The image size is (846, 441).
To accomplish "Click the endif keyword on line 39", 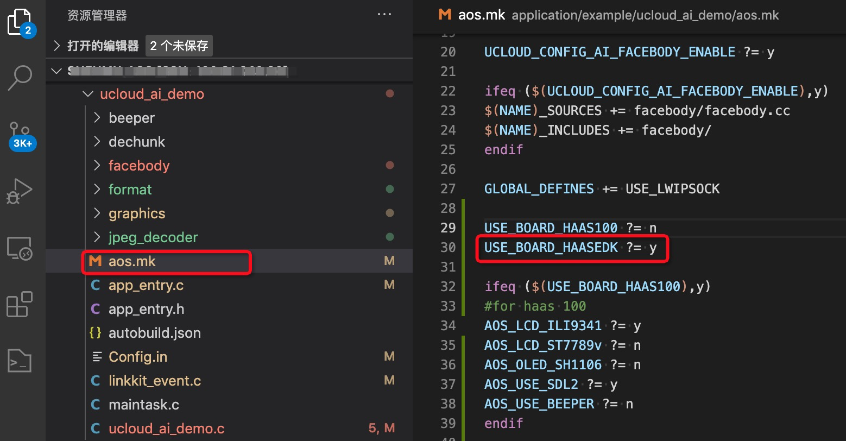I will 504,424.
